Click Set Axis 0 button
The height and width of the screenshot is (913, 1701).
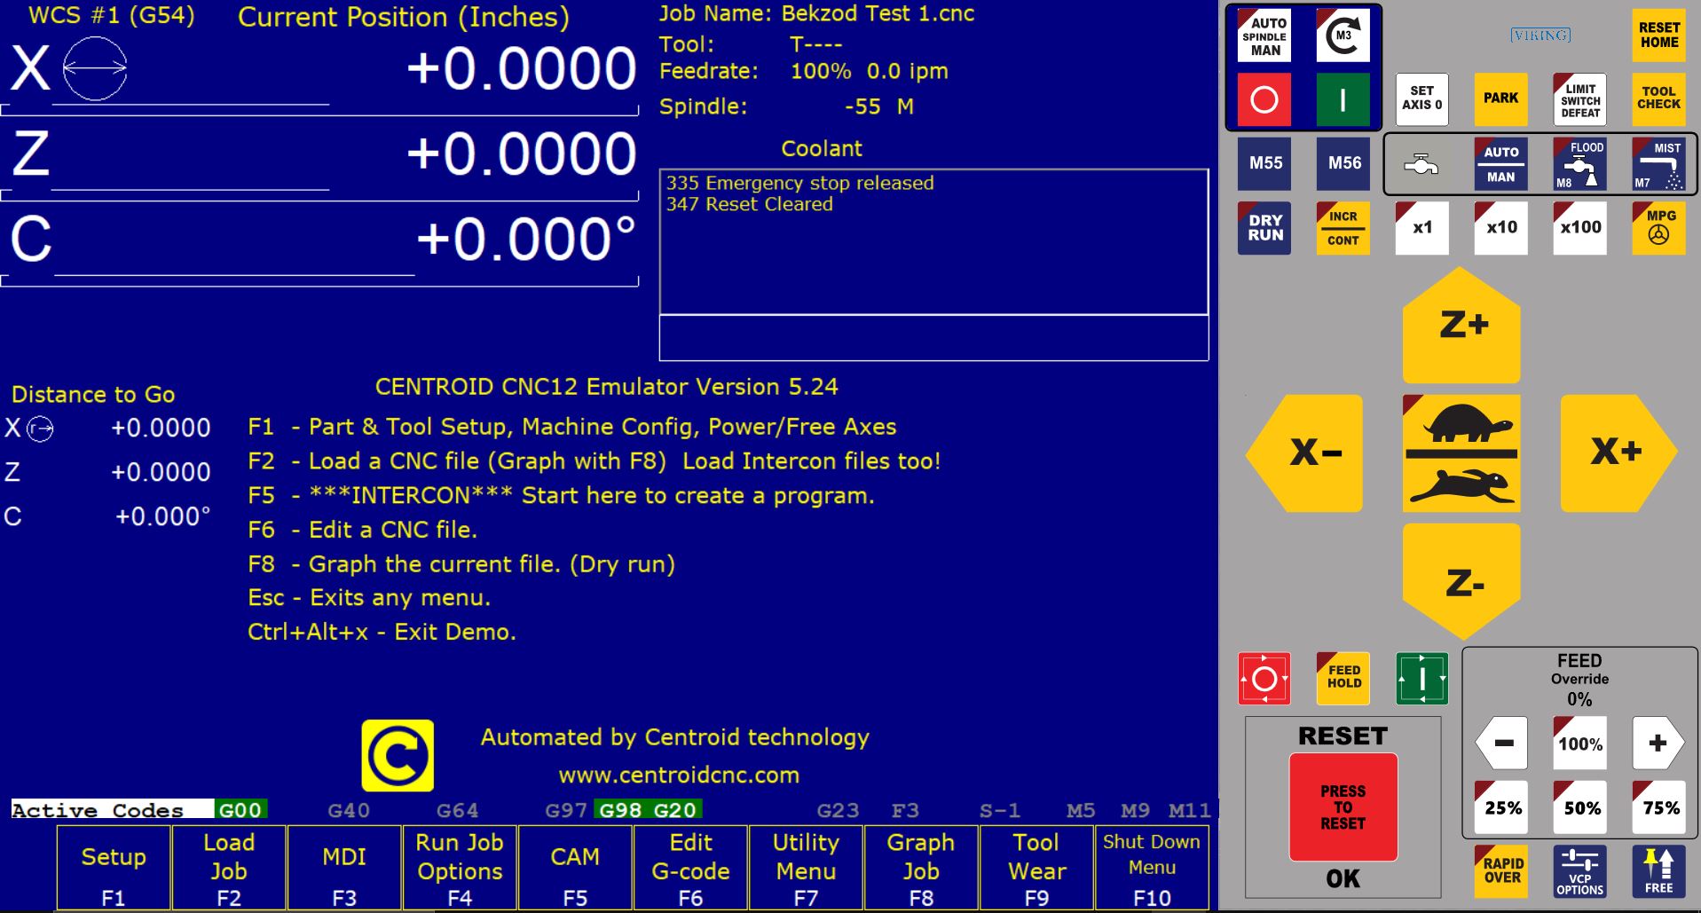pyautogui.click(x=1421, y=98)
